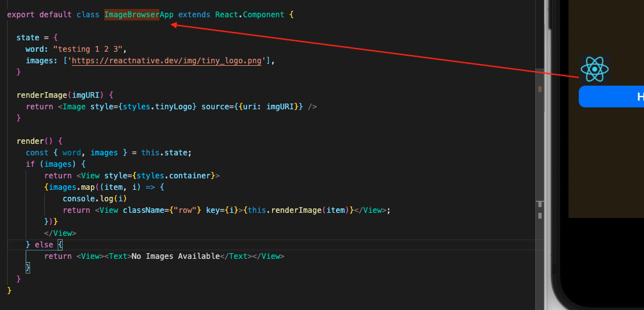
Task: Click styles.tinyLogo in the Image tag
Action: 160,107
